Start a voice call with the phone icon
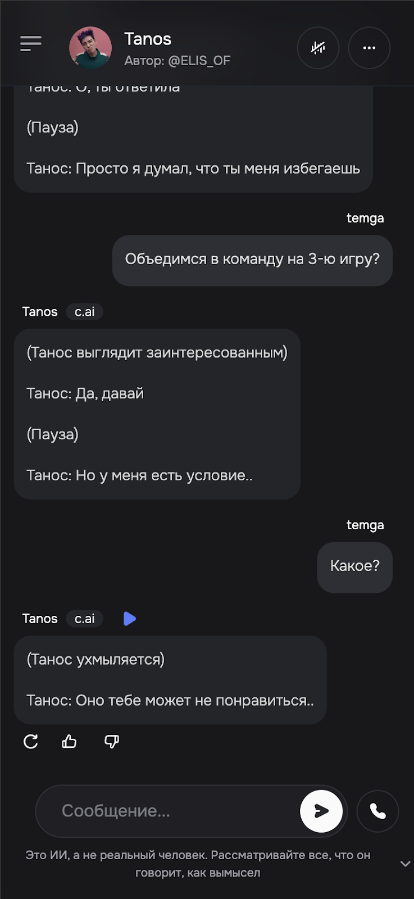The width and height of the screenshot is (414, 899). 377,811
